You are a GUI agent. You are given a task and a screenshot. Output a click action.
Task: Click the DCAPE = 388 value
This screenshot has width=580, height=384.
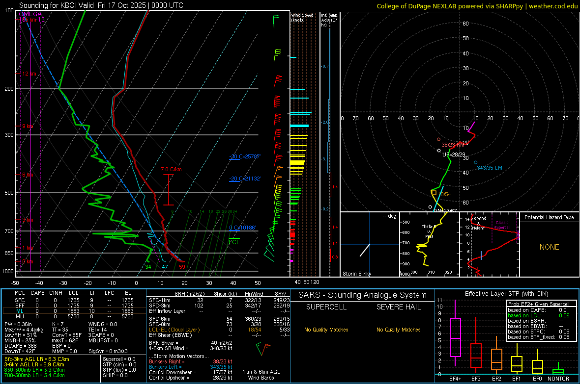pyautogui.click(x=20, y=346)
